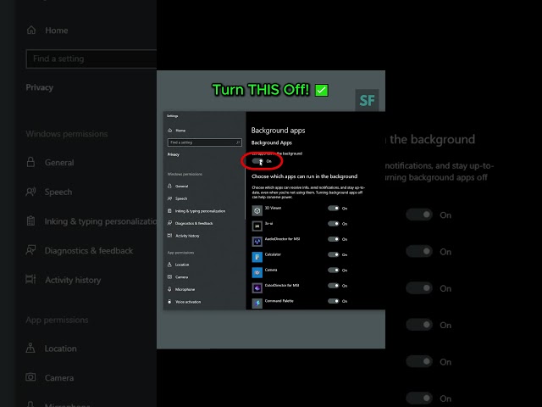Image resolution: width=542 pixels, height=407 pixels.
Task: Click Calculator app icon in center window
Action: [257, 257]
